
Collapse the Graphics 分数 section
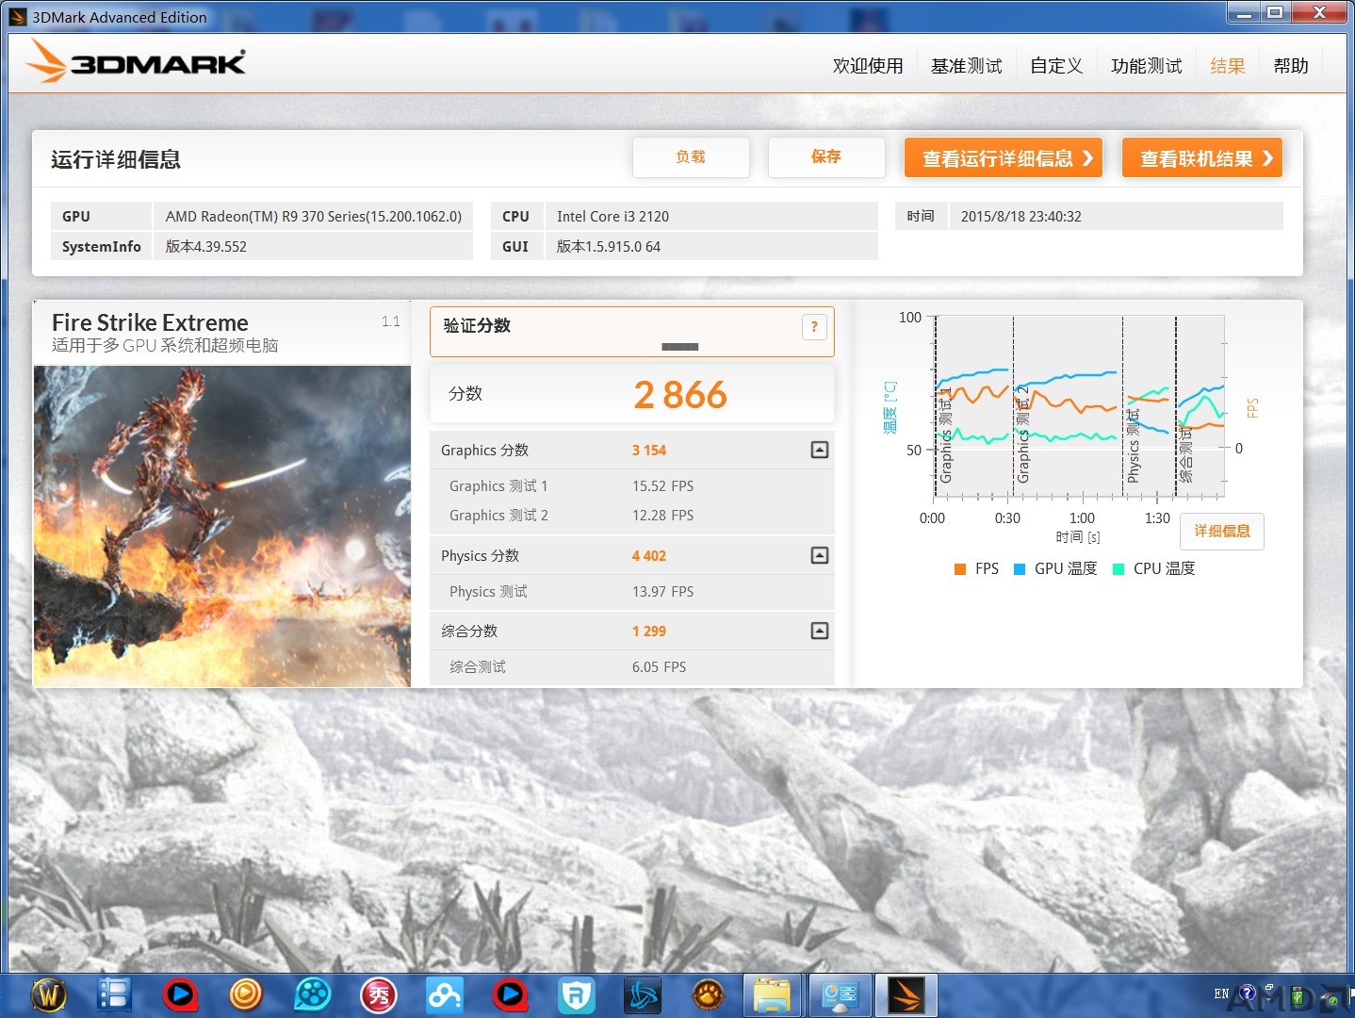coord(820,451)
